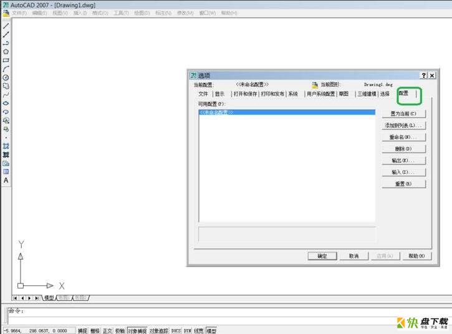
Task: Select the Spline tool
Action: point(6,95)
